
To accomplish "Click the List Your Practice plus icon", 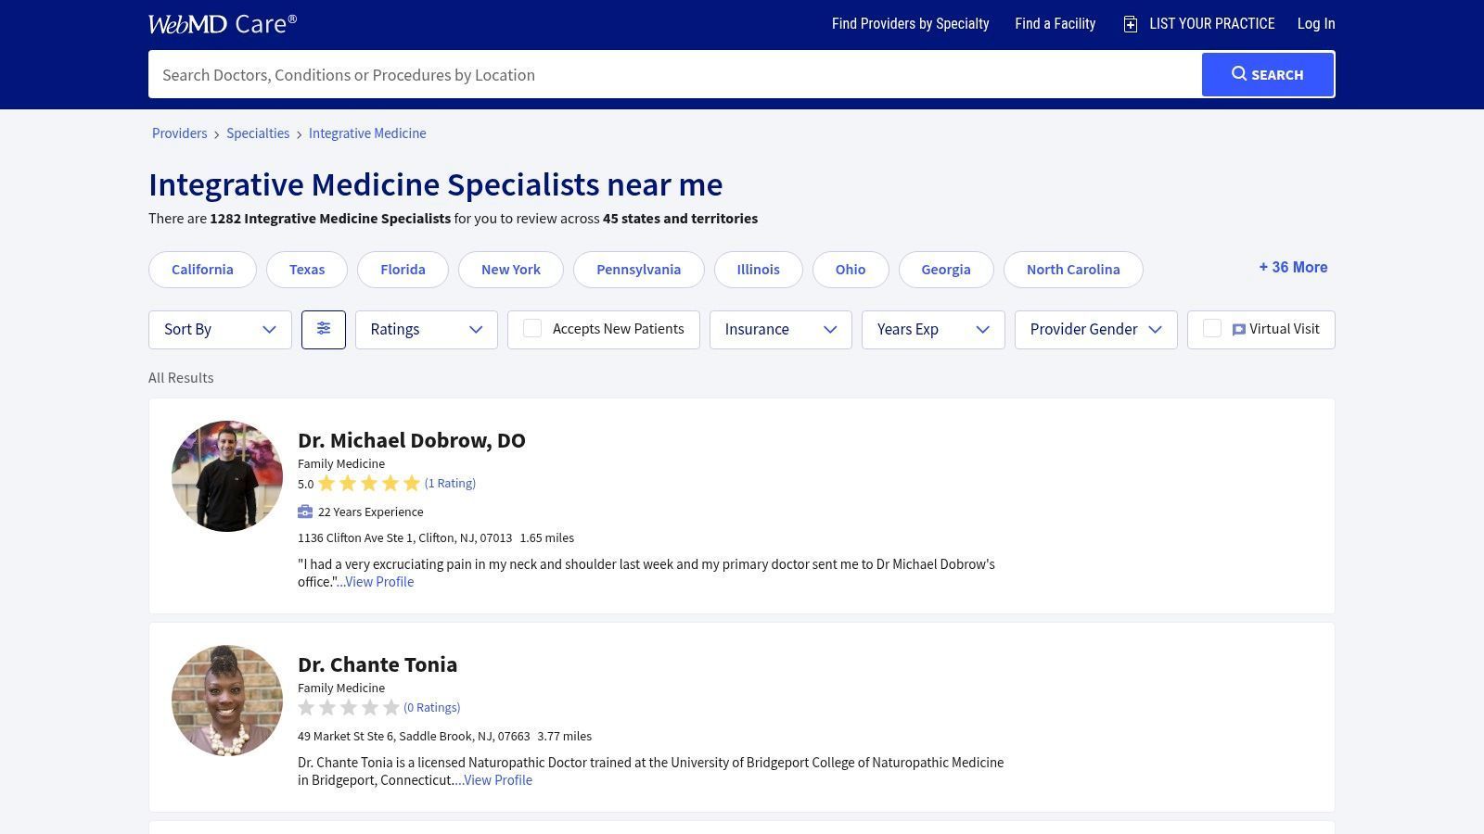I will (1131, 24).
